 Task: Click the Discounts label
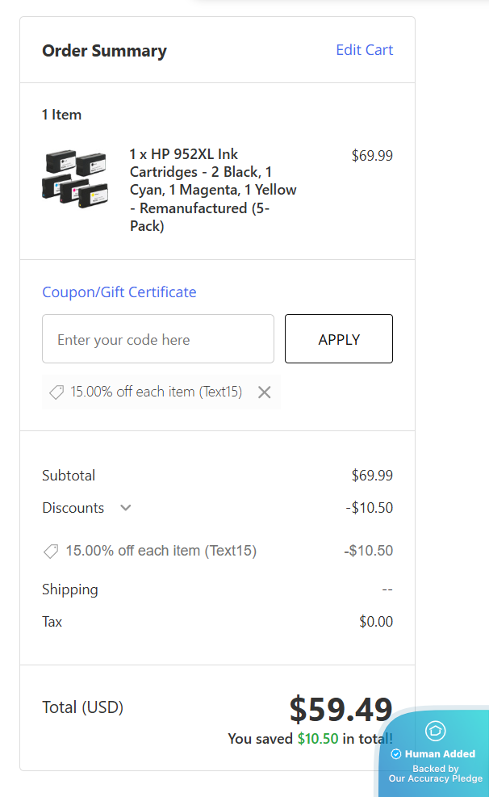(x=73, y=508)
